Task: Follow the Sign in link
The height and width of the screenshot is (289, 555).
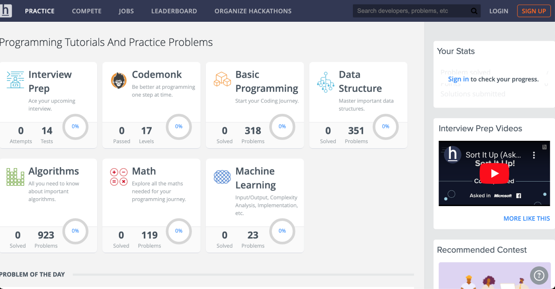Action: point(458,79)
